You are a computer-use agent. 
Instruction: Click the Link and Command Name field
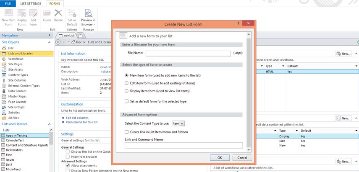pos(183,145)
